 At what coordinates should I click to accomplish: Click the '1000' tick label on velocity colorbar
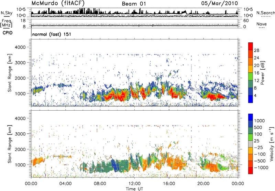tap(259, 121)
